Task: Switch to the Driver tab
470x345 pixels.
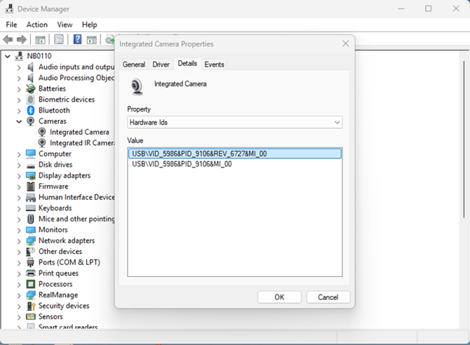Action: click(x=161, y=65)
